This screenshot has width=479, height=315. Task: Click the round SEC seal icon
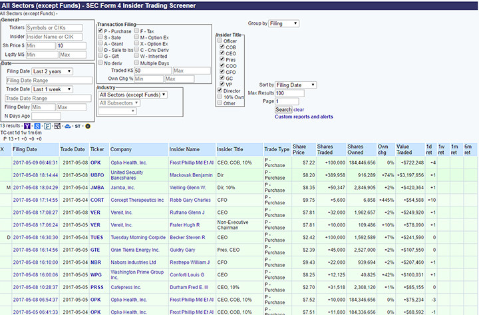(88, 126)
